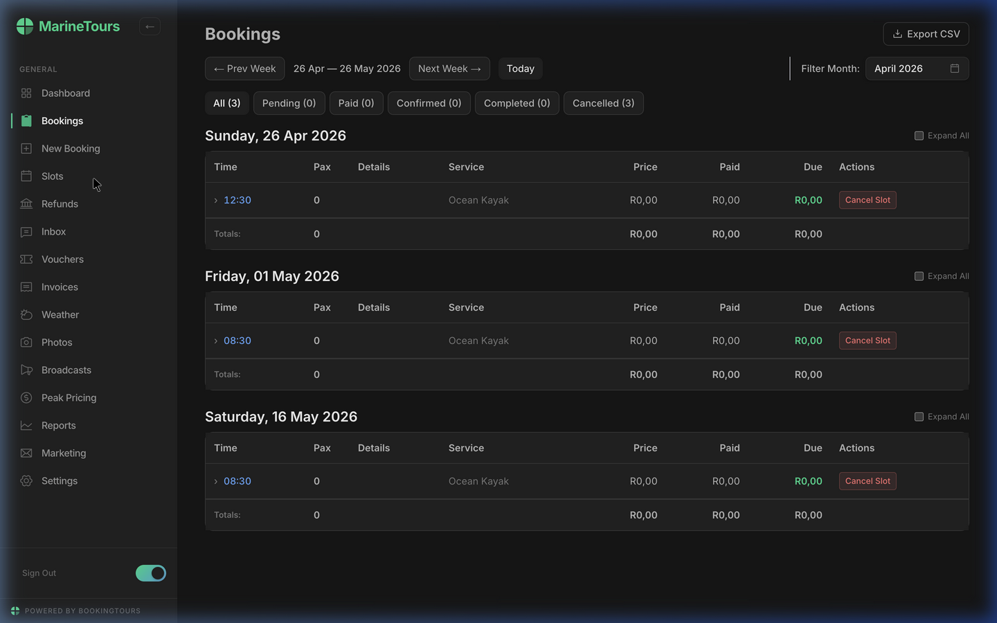Click the Weather cloud icon
997x623 pixels.
(x=26, y=315)
